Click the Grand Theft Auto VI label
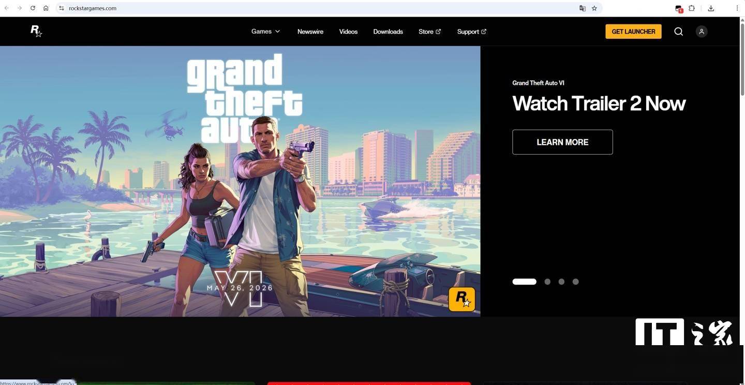Screen dimensions: 745x385 [x=538, y=83]
